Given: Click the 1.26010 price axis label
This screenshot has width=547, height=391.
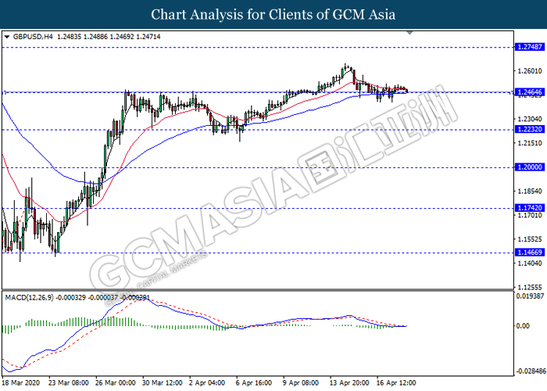Looking at the screenshot, I should [530, 71].
